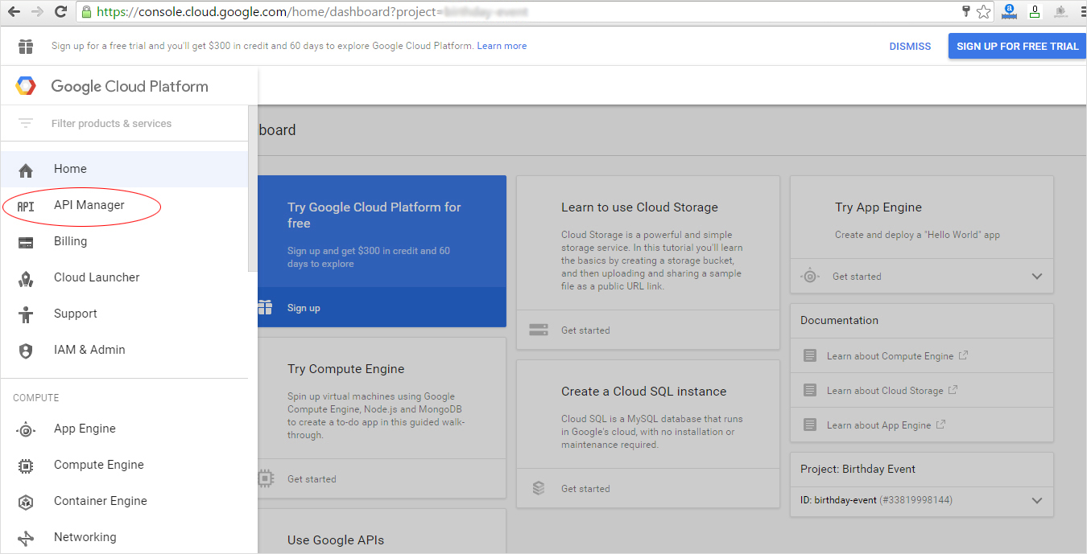1087x554 pixels.
Task: Click the Use Google APIs card title
Action: click(336, 540)
